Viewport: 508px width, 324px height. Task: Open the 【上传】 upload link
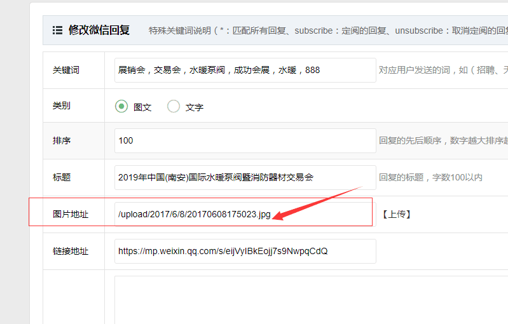pyautogui.click(x=397, y=214)
